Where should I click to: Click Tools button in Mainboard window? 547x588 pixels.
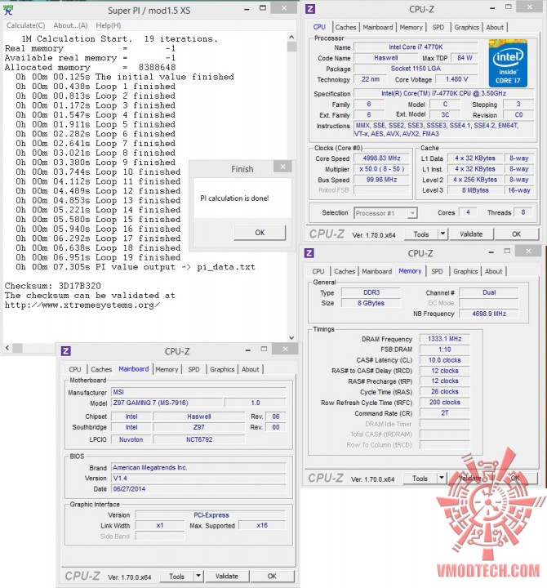[176, 577]
